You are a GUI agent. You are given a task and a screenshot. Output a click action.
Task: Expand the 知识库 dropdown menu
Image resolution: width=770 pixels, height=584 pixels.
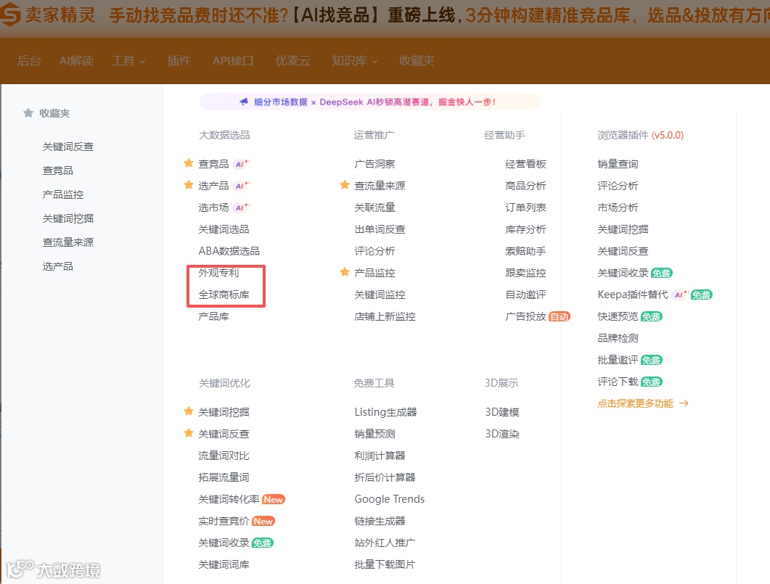[x=355, y=61]
